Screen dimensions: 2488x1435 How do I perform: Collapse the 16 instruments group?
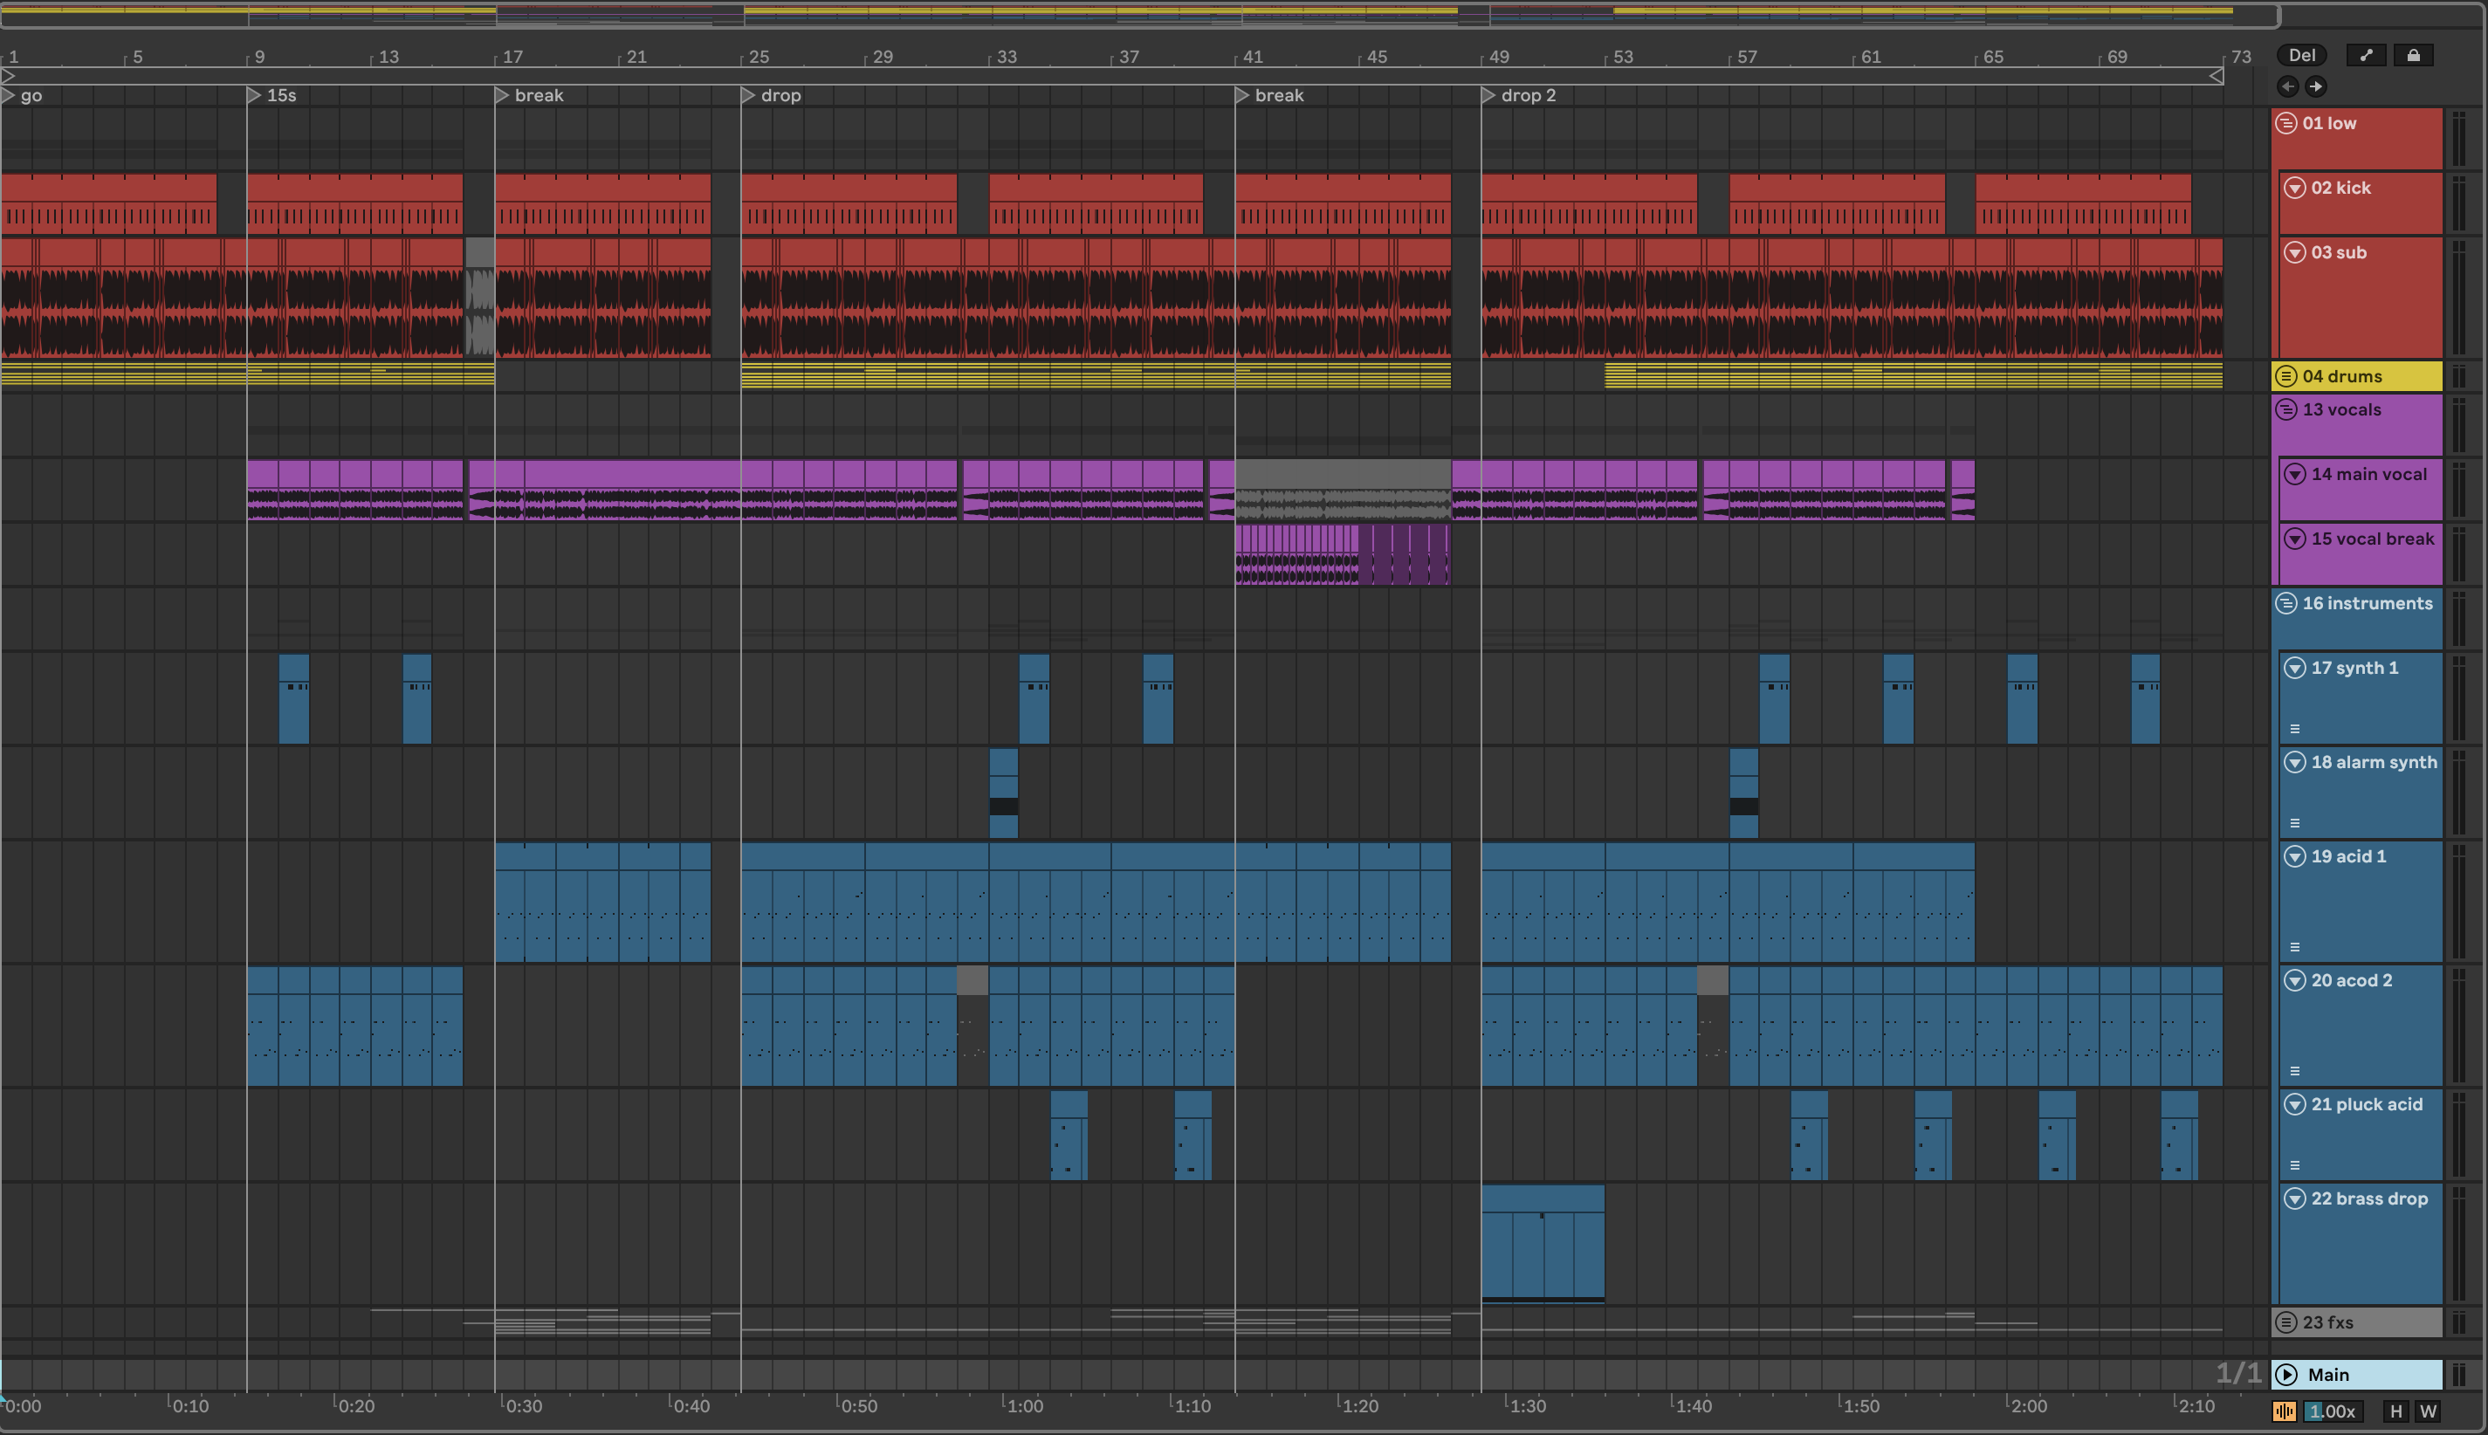tap(2287, 603)
